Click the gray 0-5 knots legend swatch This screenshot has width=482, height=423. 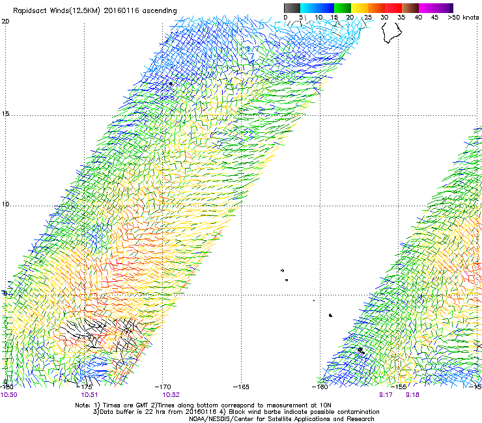[292, 8]
